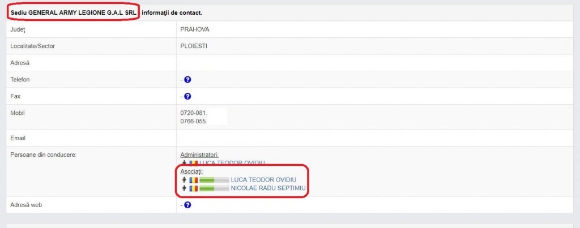The image size is (580, 228).
Task: Click help icon in Telefon row
Action: (x=187, y=80)
